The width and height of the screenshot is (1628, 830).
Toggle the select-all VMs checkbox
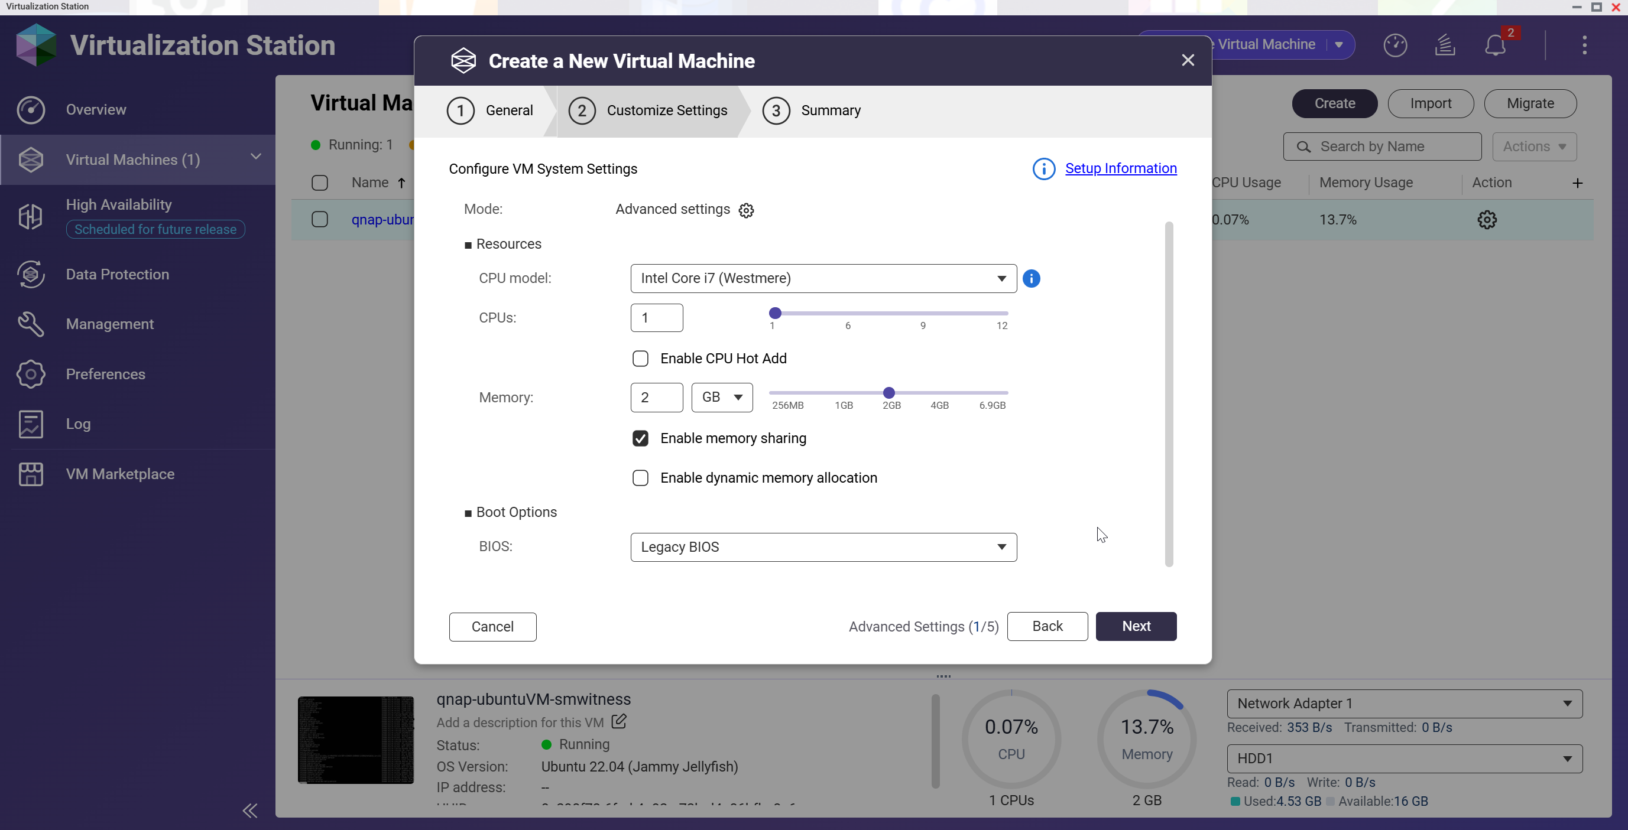click(320, 183)
